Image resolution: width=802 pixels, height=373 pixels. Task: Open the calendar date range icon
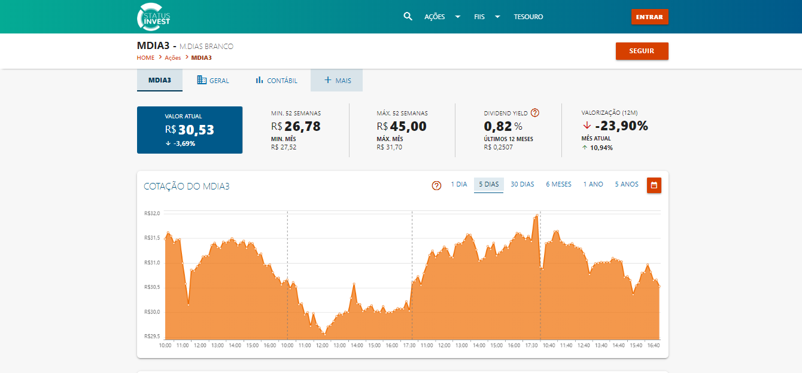654,185
